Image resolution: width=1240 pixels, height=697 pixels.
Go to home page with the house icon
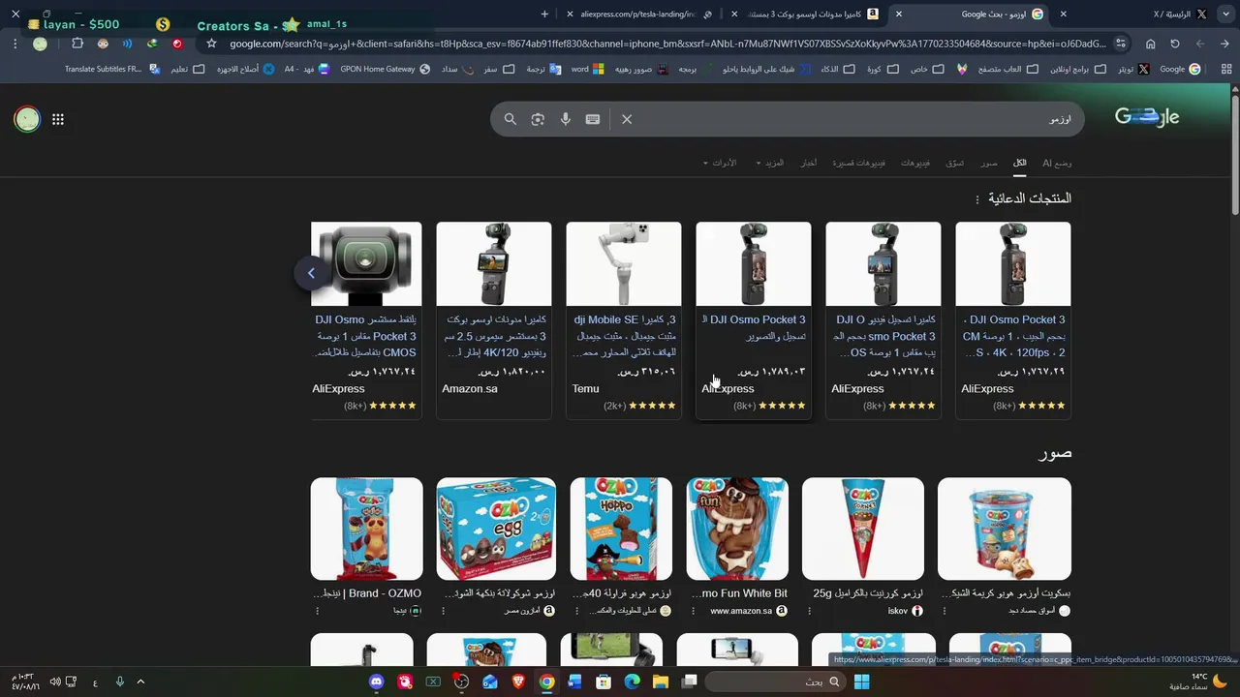(x=1150, y=44)
